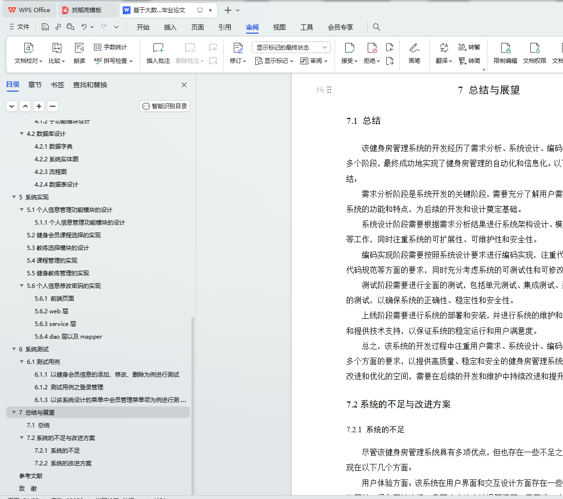Open the 比较 compare documents tool
This screenshot has width=563, height=499.
coord(56,53)
